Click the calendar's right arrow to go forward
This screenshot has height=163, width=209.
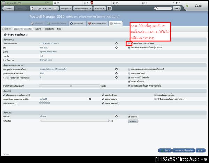pyautogui.click(x=179, y=3)
